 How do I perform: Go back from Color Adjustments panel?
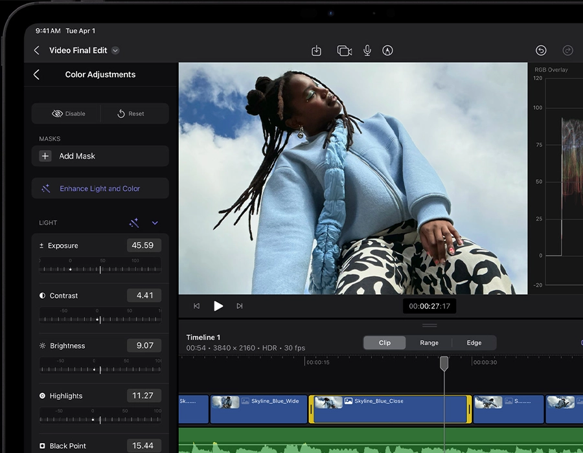tap(36, 74)
